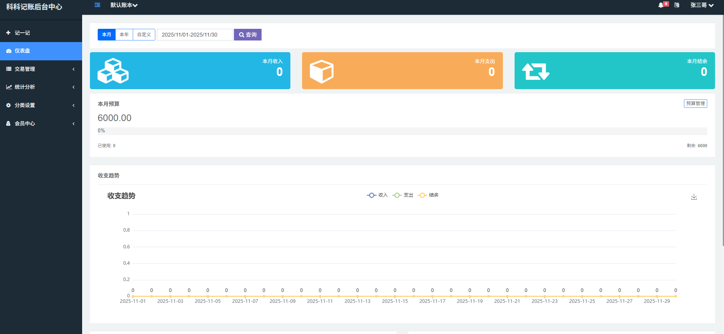This screenshot has height=334, width=724.
Task: Toggle the 支出 series in chart legend
Action: (x=402, y=195)
